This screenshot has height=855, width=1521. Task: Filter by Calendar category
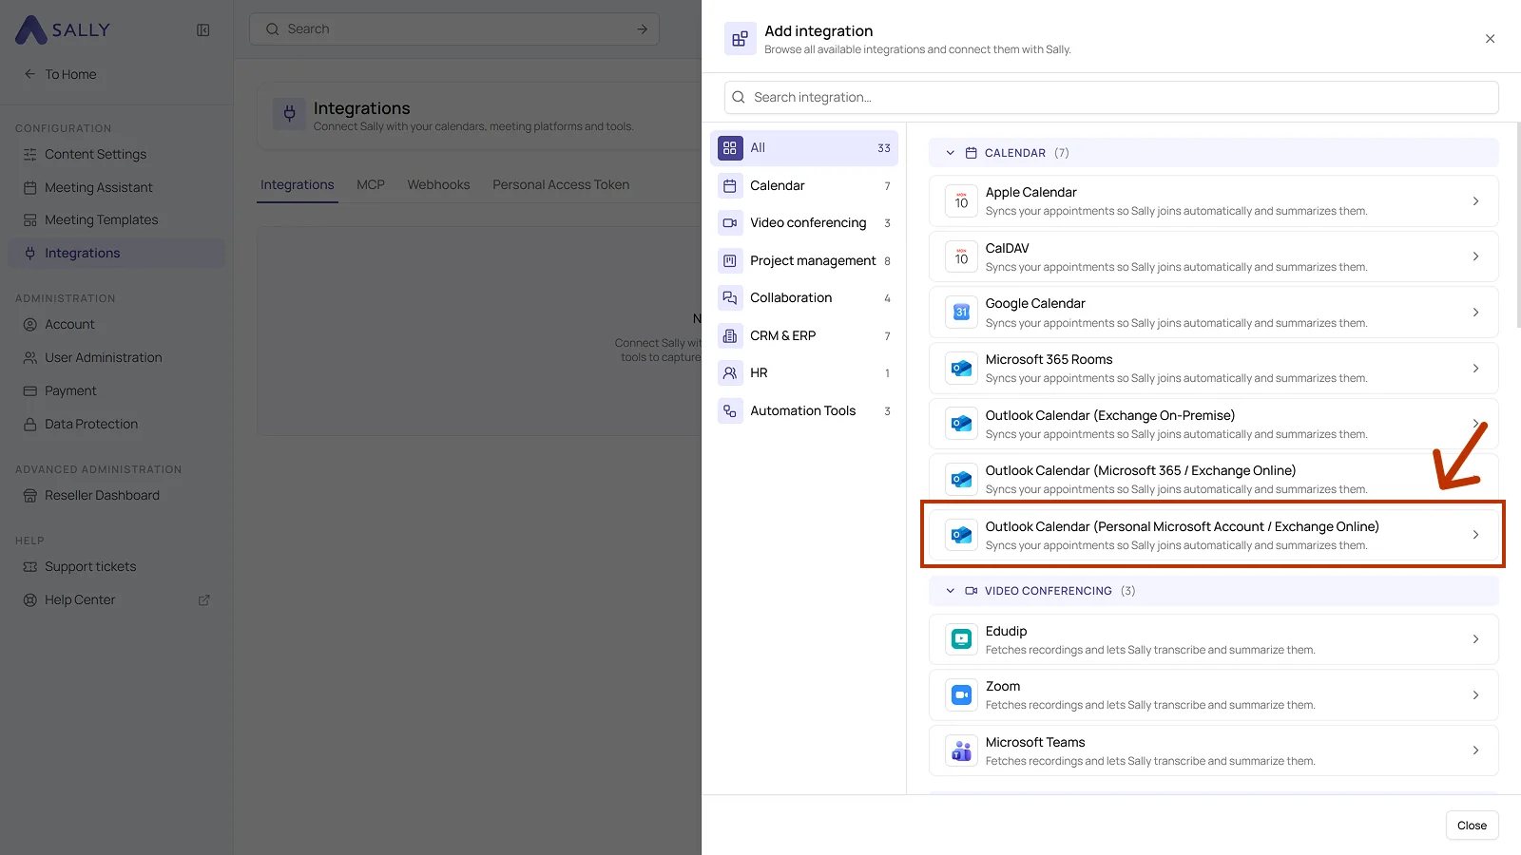tap(804, 186)
